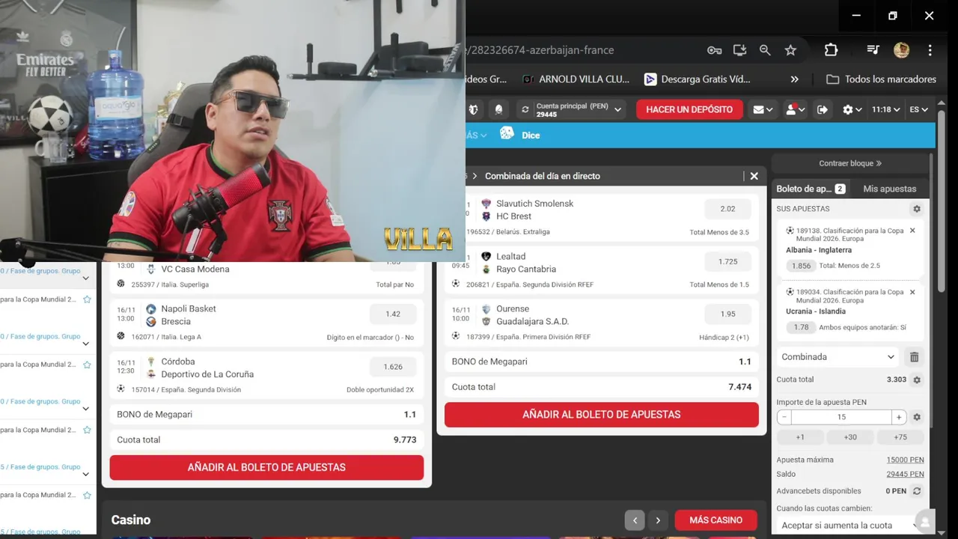Switch to Boleto de apuestas tab
The width and height of the screenshot is (958, 539).
point(811,189)
